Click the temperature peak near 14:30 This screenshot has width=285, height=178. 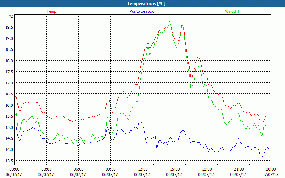[169, 21]
